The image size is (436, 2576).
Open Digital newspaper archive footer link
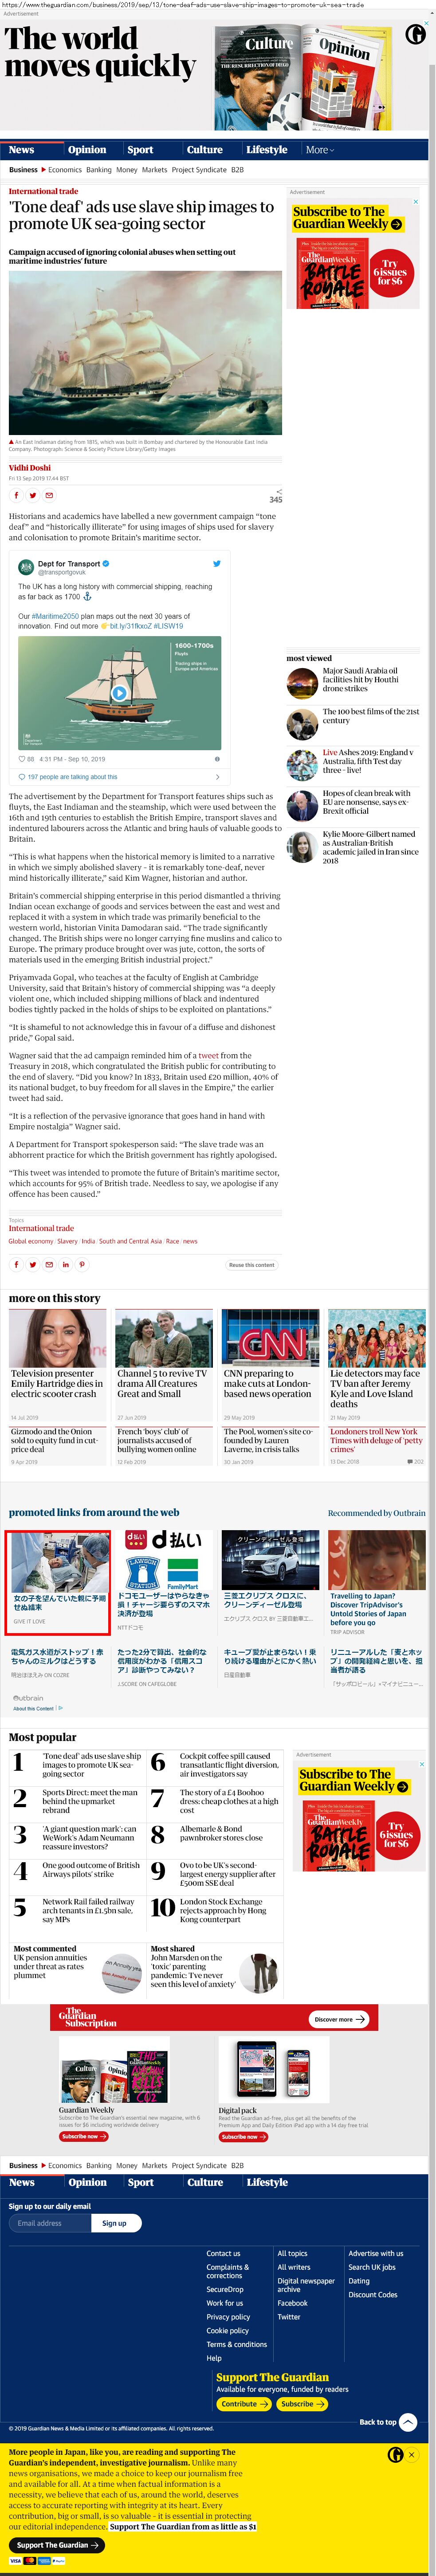[306, 2285]
